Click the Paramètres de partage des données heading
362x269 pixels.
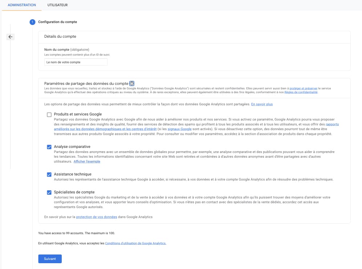tap(86, 83)
